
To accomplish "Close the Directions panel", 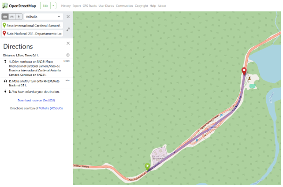I will click(x=68, y=43).
